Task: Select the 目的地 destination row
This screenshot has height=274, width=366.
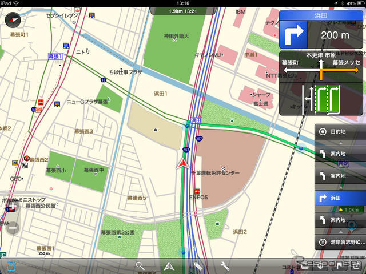Action: [340, 132]
